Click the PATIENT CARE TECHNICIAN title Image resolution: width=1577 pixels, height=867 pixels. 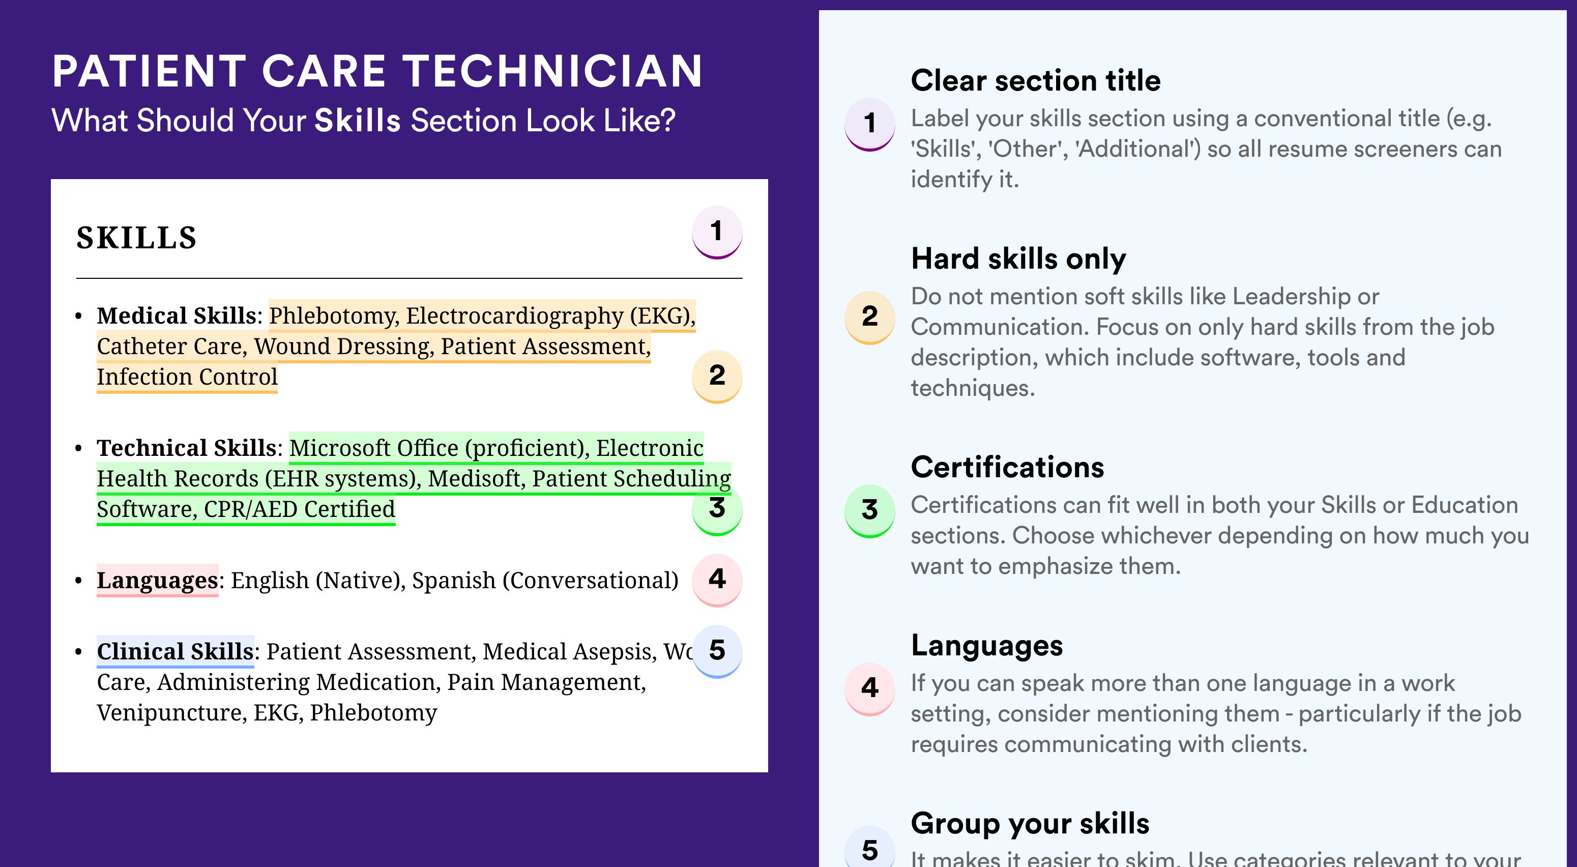377,71
